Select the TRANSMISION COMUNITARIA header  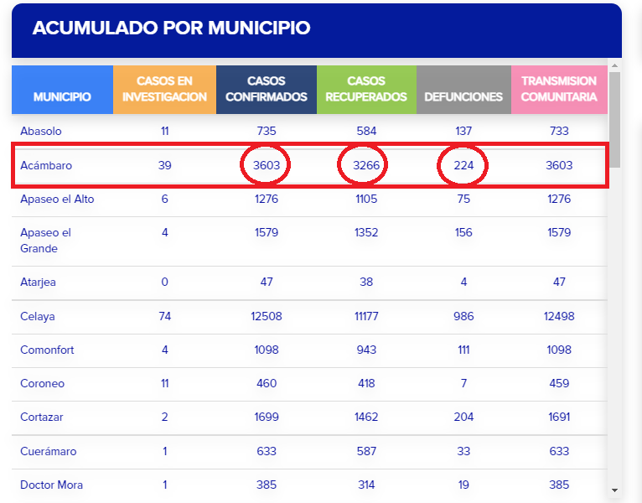559,89
